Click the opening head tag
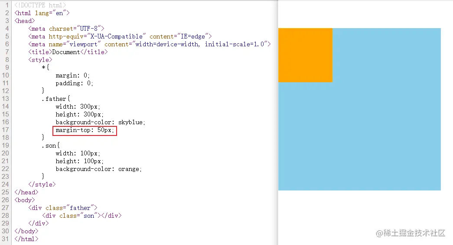453x245 pixels. pos(25,21)
